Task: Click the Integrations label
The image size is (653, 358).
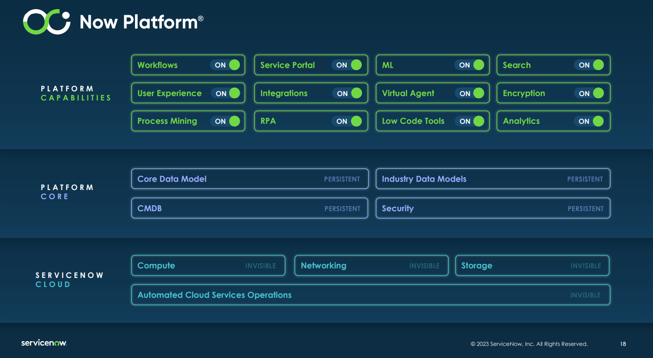Action: point(284,94)
